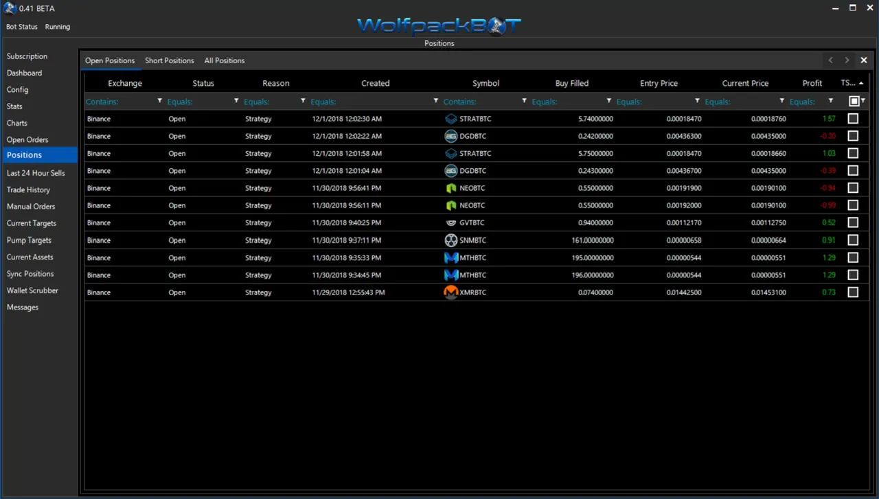This screenshot has width=879, height=499.
Task: Click the STRAT coin icon at 12:02:30 AM row
Action: [x=450, y=119]
